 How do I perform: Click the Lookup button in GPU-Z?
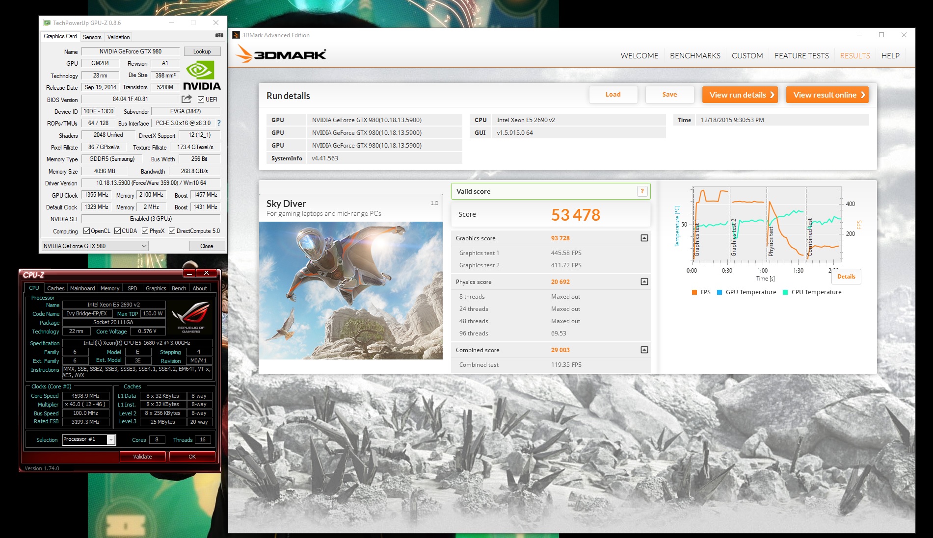[x=202, y=51]
